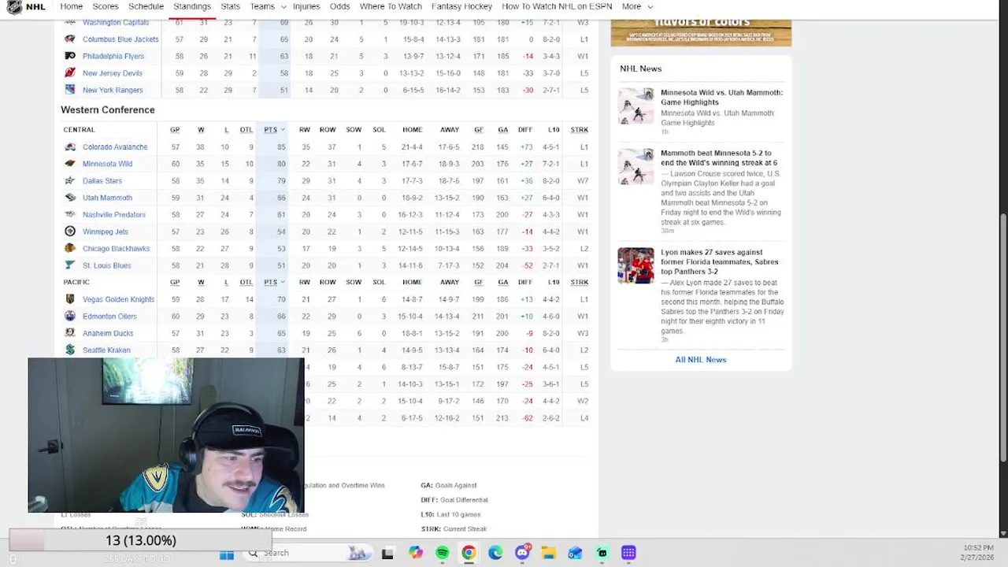This screenshot has height=567, width=1008.
Task: Click the goal progress bar showing 13 (13.00%)
Action: 141,540
